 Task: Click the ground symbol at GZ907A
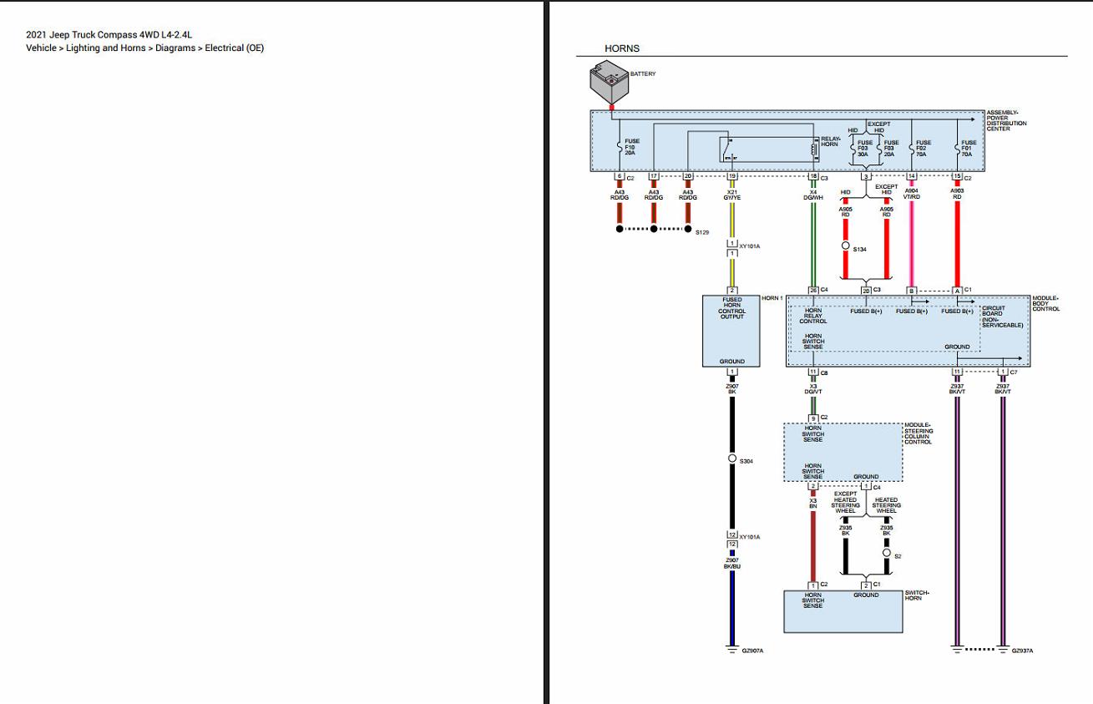click(732, 650)
